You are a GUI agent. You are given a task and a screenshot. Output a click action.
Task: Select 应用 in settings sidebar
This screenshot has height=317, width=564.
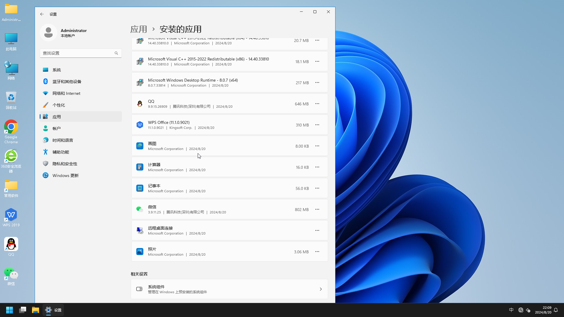click(x=81, y=117)
